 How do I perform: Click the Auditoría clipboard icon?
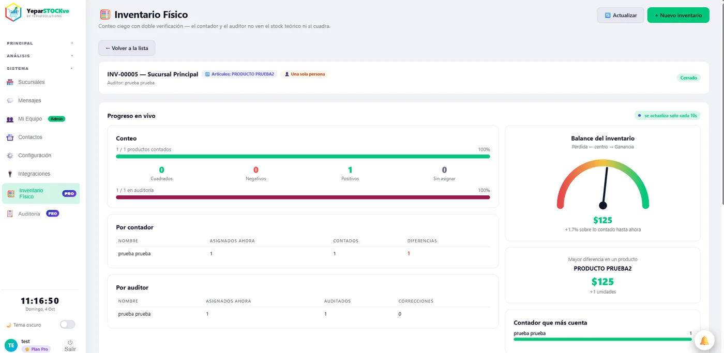10,214
